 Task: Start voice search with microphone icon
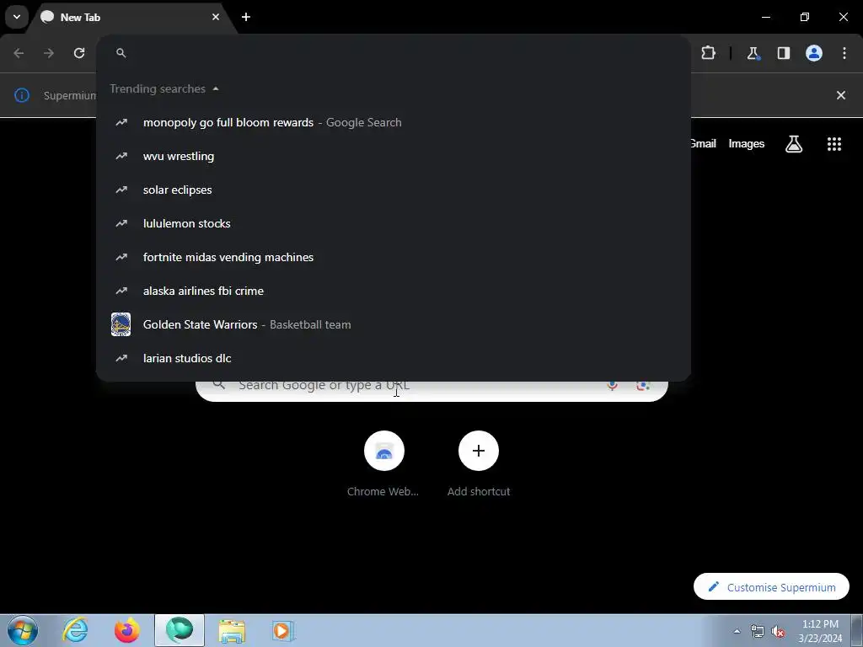pos(612,386)
